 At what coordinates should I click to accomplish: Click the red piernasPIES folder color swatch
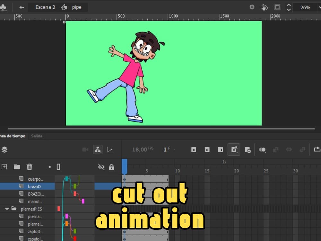59,209
